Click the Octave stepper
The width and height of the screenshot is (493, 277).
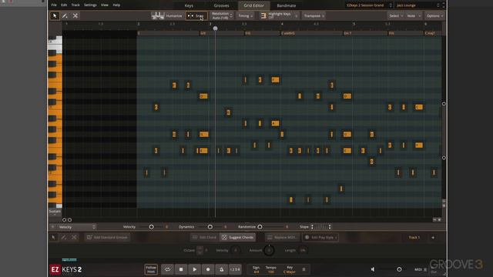coord(200,250)
